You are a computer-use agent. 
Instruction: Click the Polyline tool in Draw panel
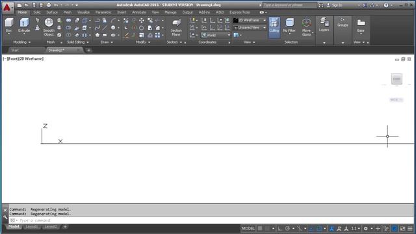[x=97, y=20]
